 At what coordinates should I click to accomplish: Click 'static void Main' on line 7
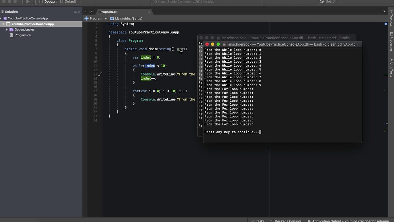[141, 49]
